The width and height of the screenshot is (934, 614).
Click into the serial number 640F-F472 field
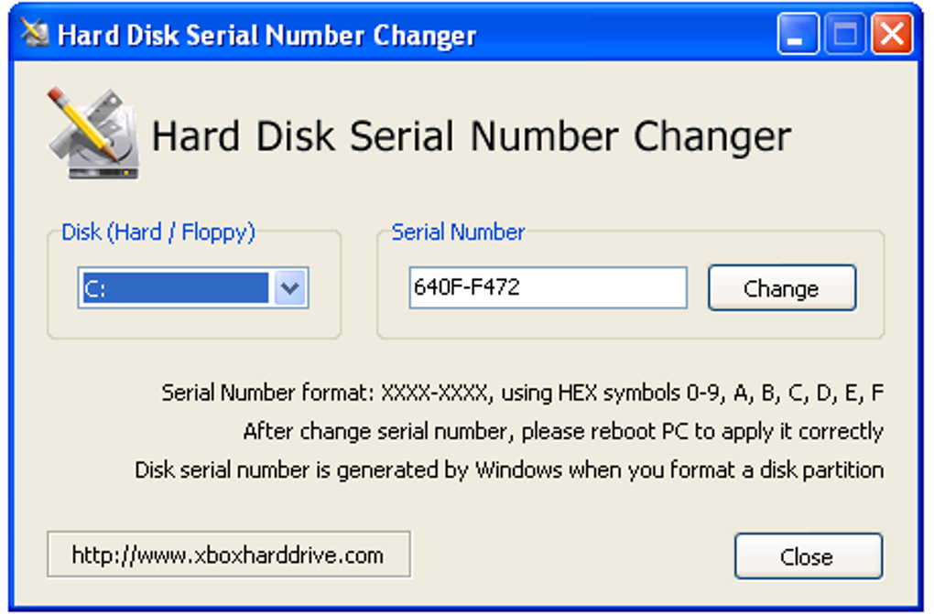547,288
